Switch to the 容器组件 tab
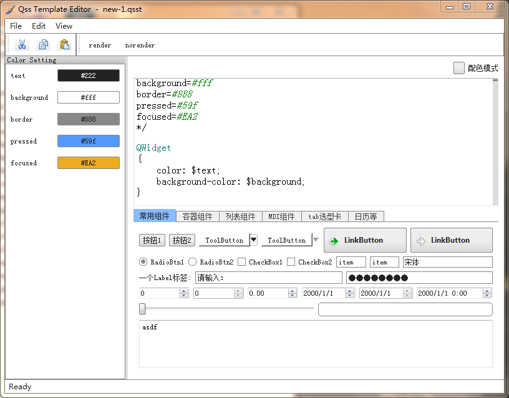Viewport: 509px width, 398px height. pos(197,216)
